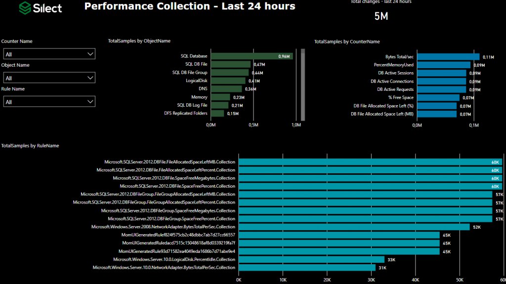The width and height of the screenshot is (506, 284).
Task: Select the DB Active Connections bar
Action: [442, 81]
